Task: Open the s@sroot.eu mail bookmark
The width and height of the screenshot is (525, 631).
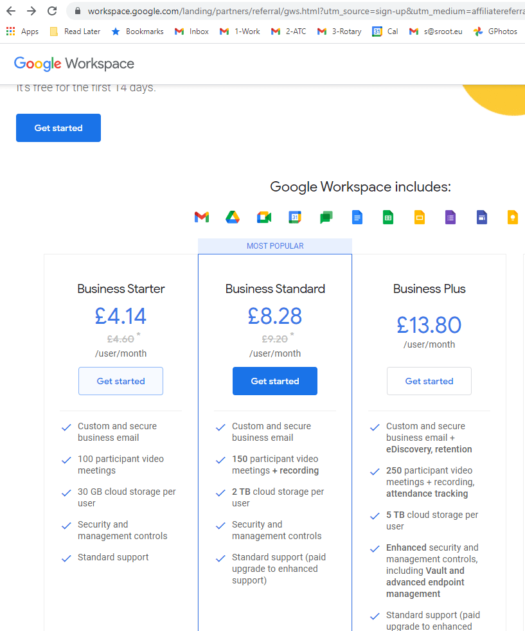Action: pyautogui.click(x=436, y=31)
